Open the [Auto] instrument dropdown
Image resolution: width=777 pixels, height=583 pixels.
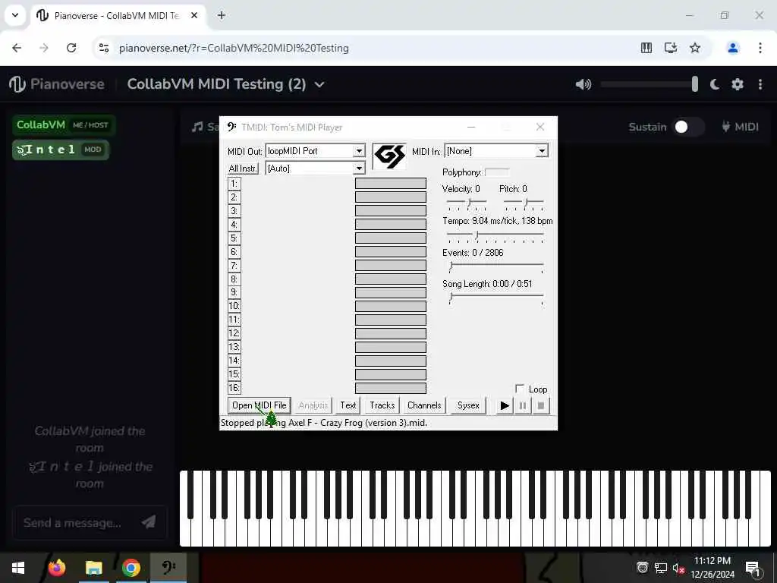coord(359,169)
